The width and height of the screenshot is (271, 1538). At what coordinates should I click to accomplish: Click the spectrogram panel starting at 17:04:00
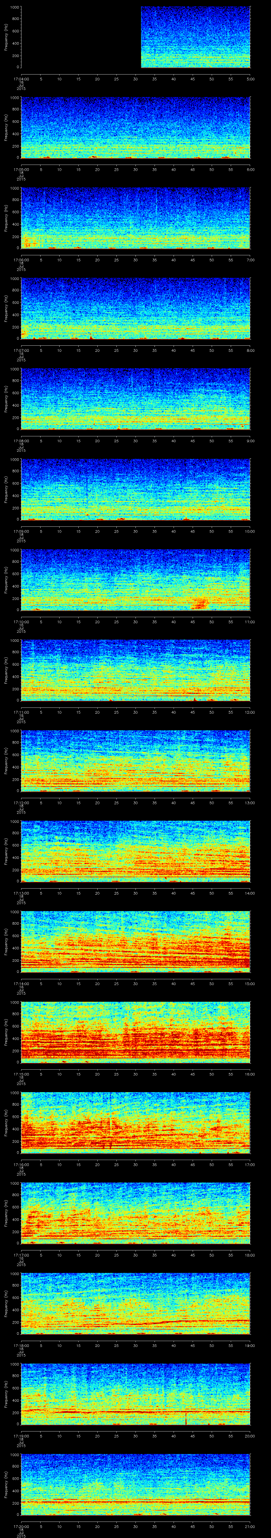click(136, 37)
